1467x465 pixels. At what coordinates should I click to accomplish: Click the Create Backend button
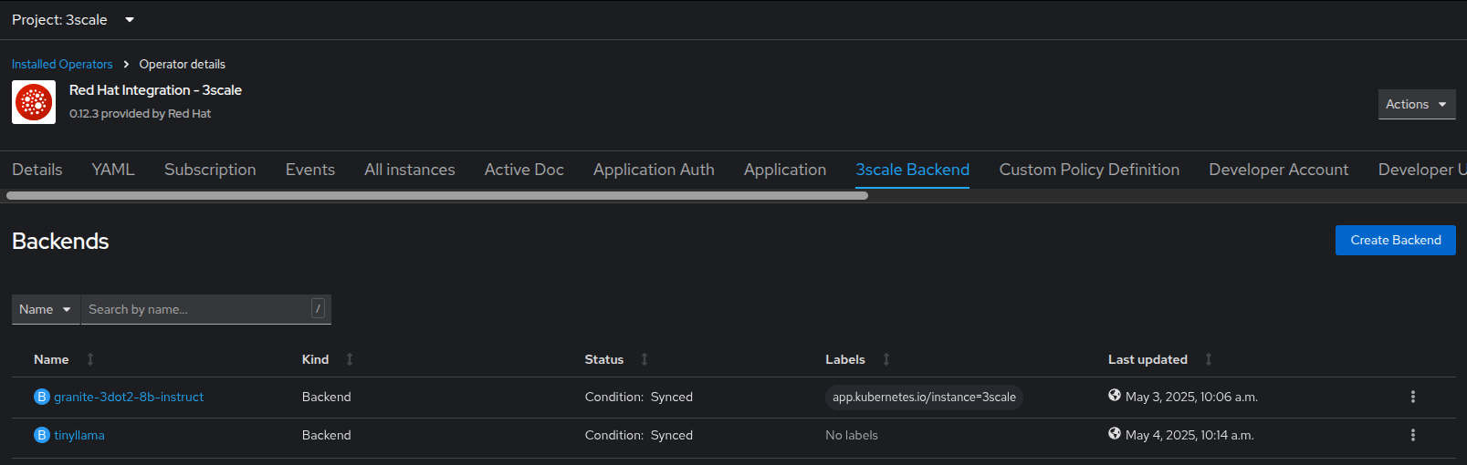pyautogui.click(x=1396, y=240)
